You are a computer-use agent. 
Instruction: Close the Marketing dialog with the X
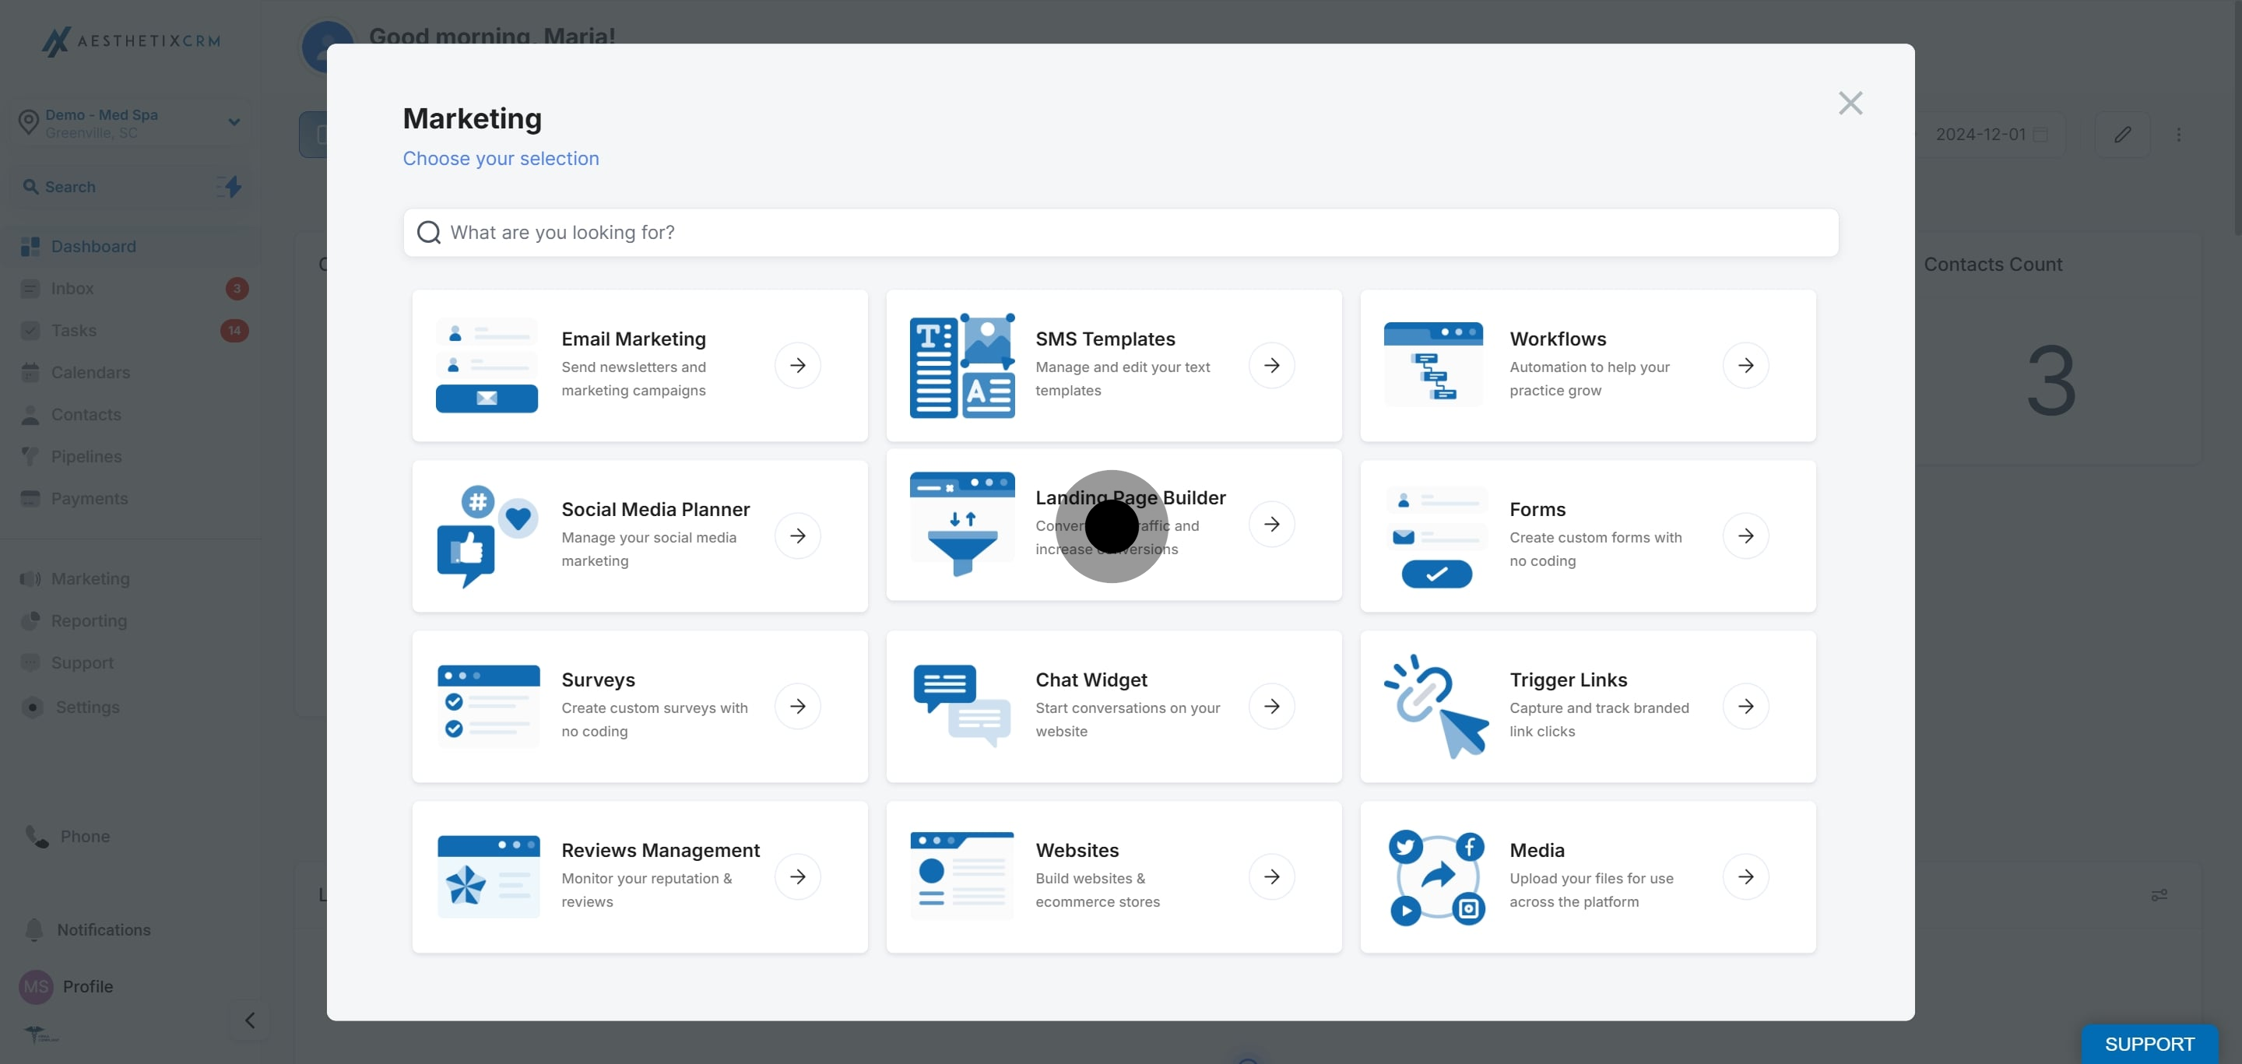[1850, 104]
